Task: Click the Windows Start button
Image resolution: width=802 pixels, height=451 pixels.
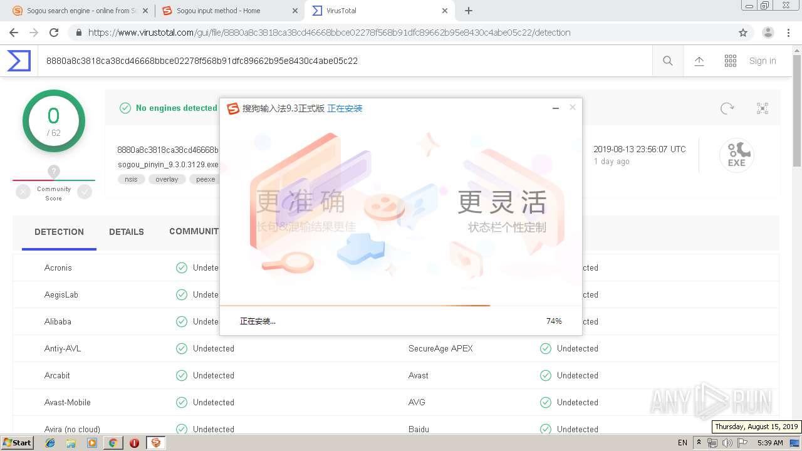Action: tap(18, 443)
